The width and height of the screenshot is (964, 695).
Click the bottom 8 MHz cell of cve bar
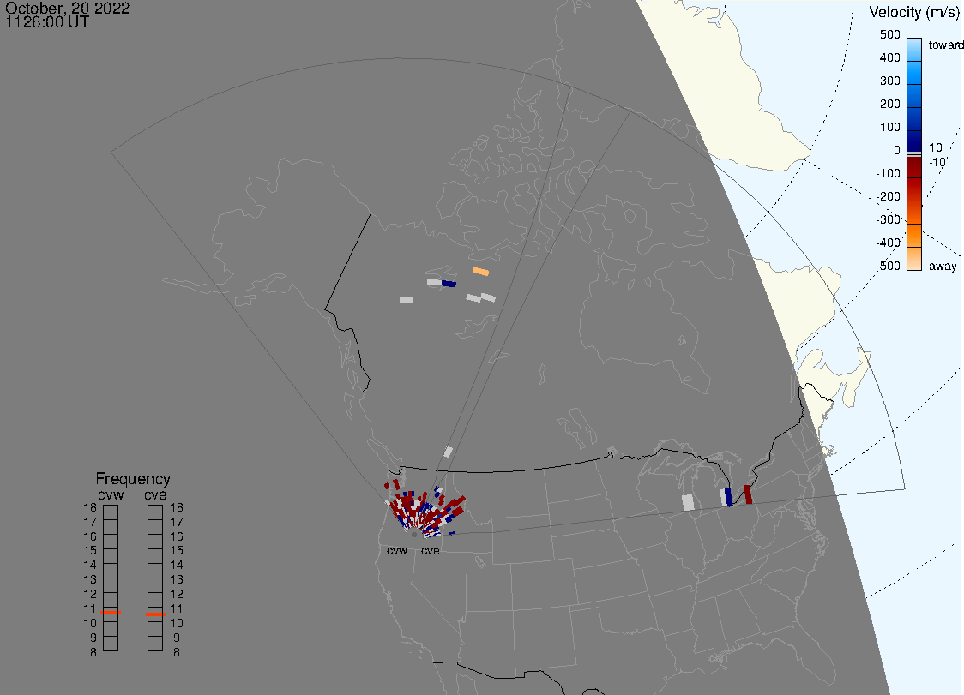coord(155,644)
